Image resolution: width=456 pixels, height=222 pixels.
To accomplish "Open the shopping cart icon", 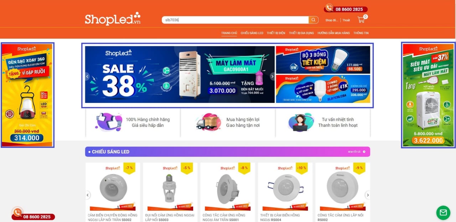I will click(361, 20).
